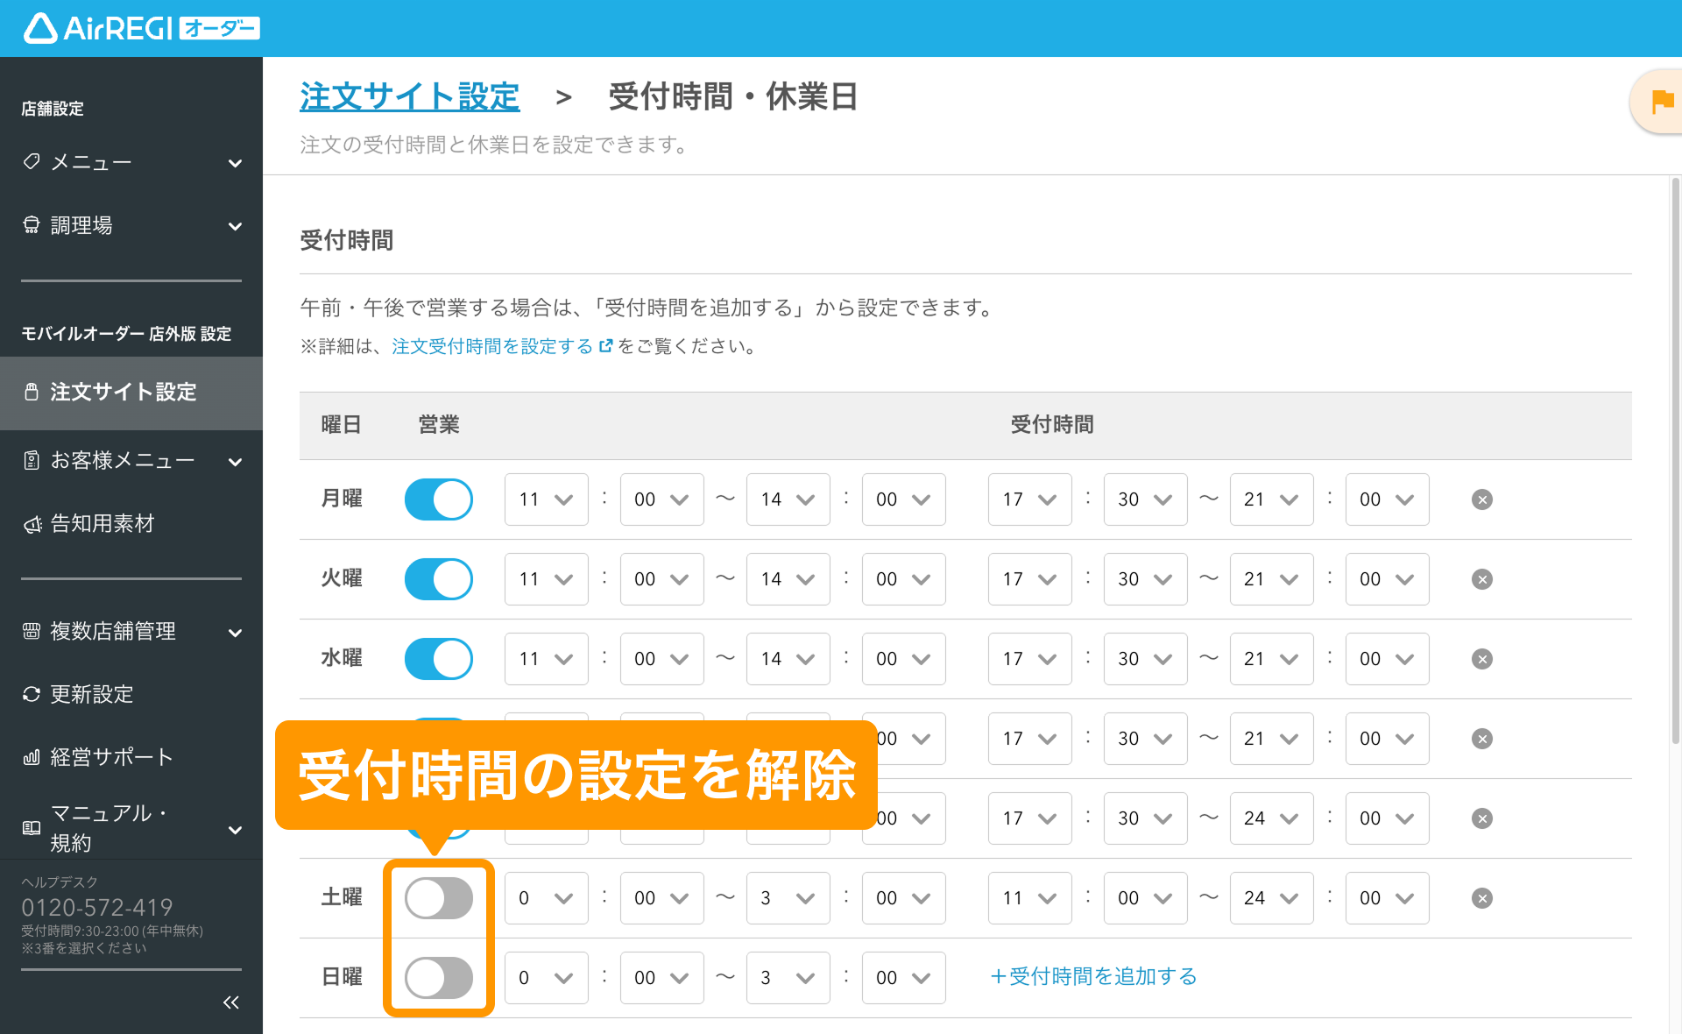The height and width of the screenshot is (1034, 1682).
Task: Click the help desk number 0120-572-419
Action: pyautogui.click(x=97, y=907)
